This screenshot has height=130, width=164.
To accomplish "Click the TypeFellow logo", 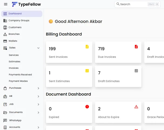I will click(26, 4).
